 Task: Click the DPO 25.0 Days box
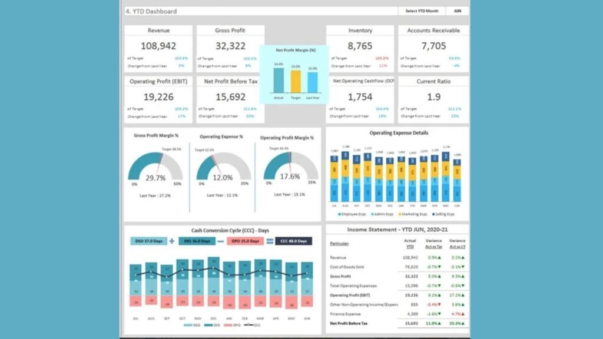[x=245, y=241]
